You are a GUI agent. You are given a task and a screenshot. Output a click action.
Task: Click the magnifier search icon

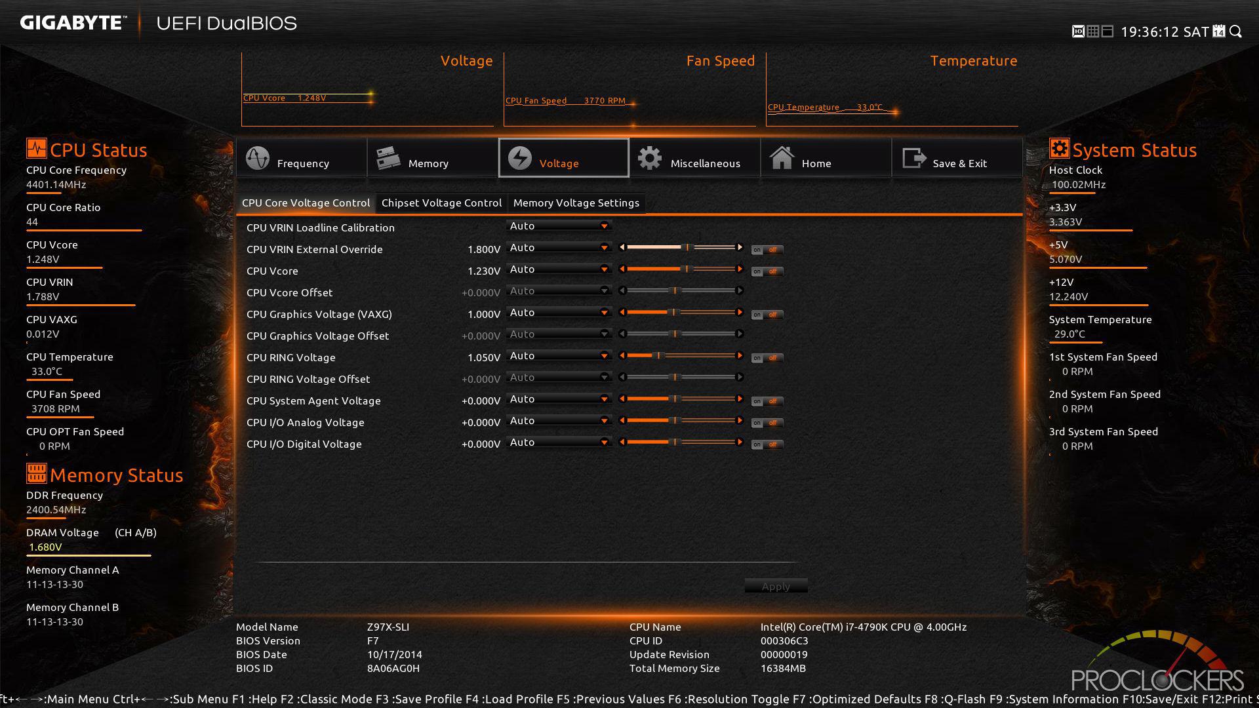point(1235,31)
